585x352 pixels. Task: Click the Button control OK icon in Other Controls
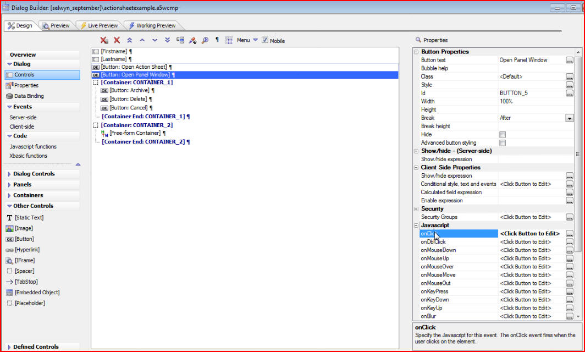click(x=10, y=239)
